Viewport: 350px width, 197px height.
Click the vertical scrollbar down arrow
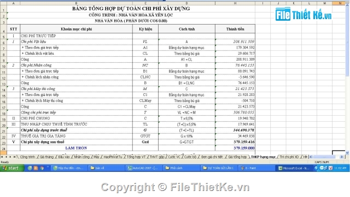[347, 153]
